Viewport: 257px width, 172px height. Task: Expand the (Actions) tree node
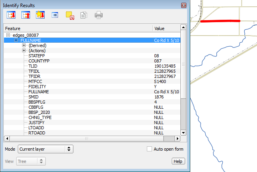tap(24, 51)
